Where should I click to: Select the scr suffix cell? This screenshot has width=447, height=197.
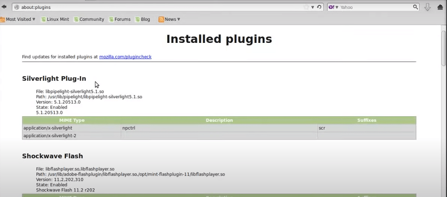(367, 128)
